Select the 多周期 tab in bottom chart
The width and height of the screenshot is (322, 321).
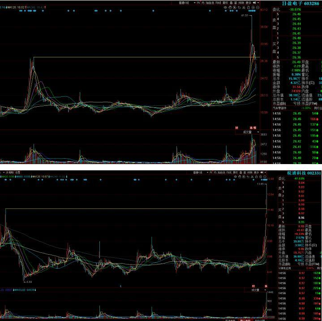[9, 172]
